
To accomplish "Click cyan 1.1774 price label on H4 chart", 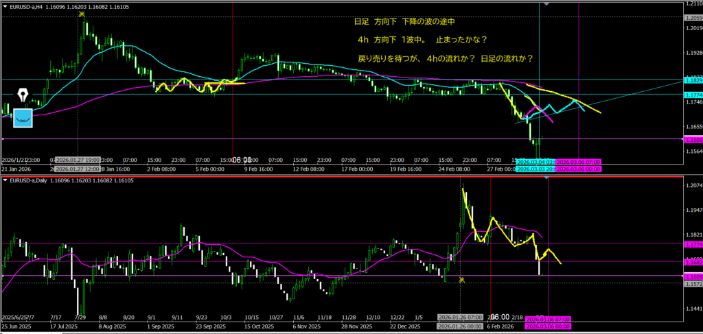I will [x=692, y=95].
